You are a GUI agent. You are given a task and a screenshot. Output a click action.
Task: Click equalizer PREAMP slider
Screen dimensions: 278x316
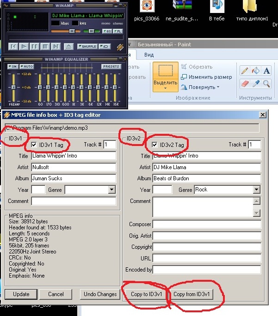click(x=13, y=88)
